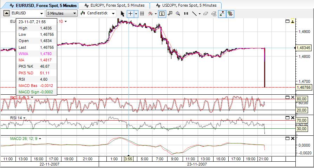Toggle the data info window
This screenshot has width=314, height=168.
[x=162, y=13]
